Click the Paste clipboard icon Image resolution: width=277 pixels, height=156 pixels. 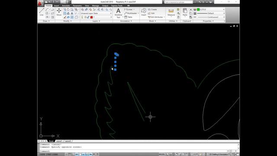click(185, 12)
